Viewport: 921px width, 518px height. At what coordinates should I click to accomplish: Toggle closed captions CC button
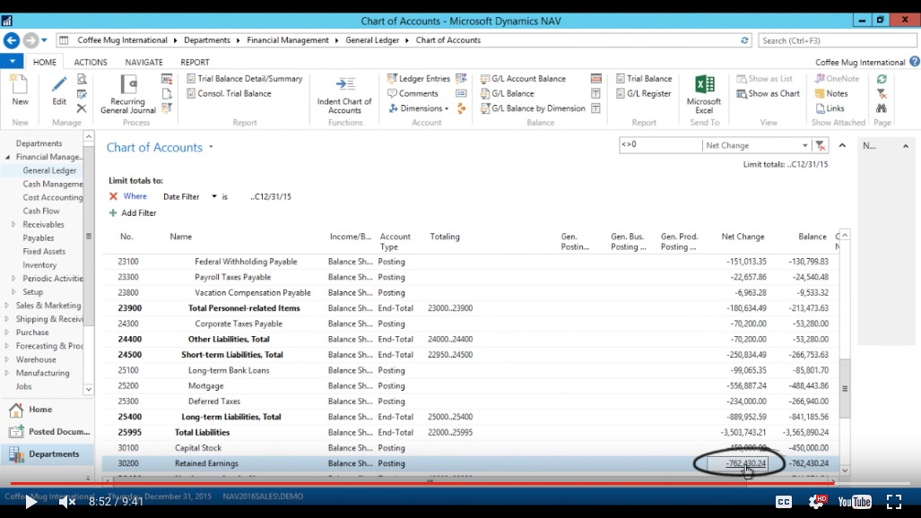(784, 502)
